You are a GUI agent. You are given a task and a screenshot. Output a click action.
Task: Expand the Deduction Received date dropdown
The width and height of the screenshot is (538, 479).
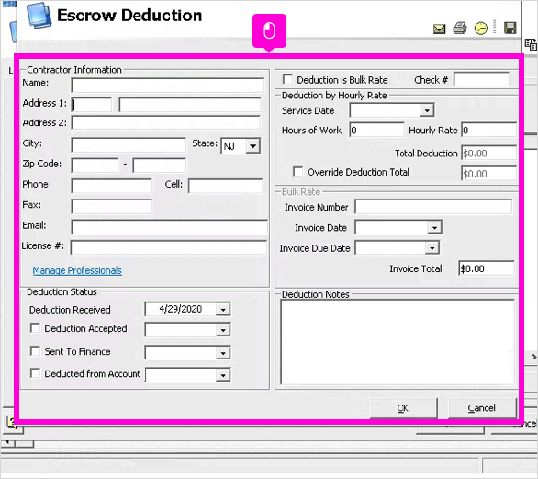pyautogui.click(x=223, y=309)
